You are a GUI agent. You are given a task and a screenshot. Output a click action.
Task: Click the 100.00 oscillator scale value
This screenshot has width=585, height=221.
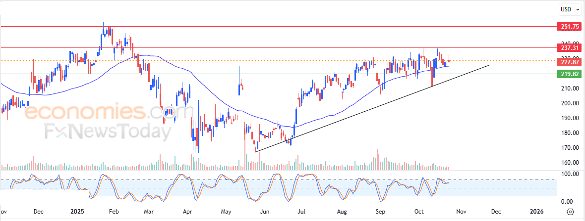569,174
